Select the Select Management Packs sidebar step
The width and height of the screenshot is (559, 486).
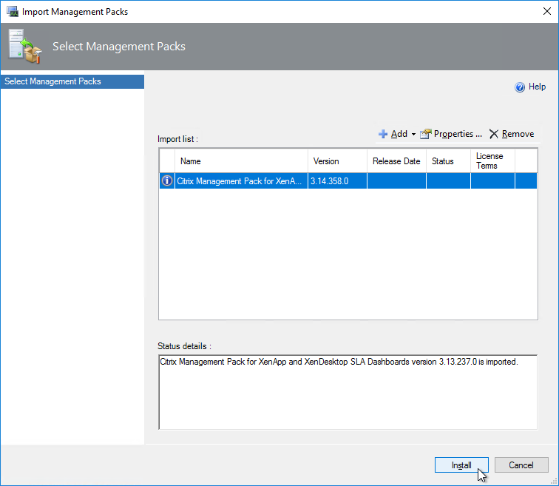pyautogui.click(x=72, y=81)
